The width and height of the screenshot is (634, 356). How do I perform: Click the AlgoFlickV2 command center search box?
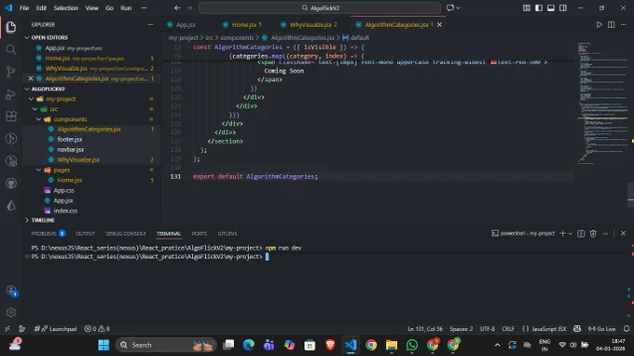coord(320,7)
